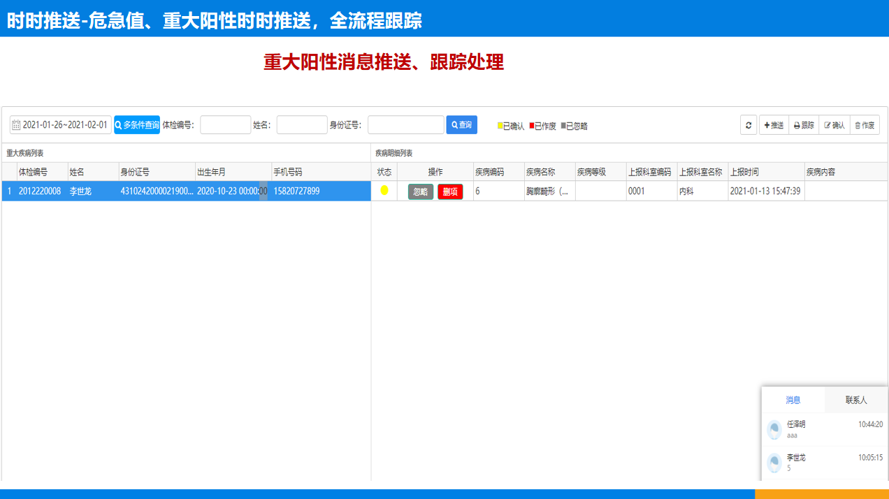Click the avatar beside the 10:05:15 message
Viewport: 889px width, 499px height.
pos(774,463)
